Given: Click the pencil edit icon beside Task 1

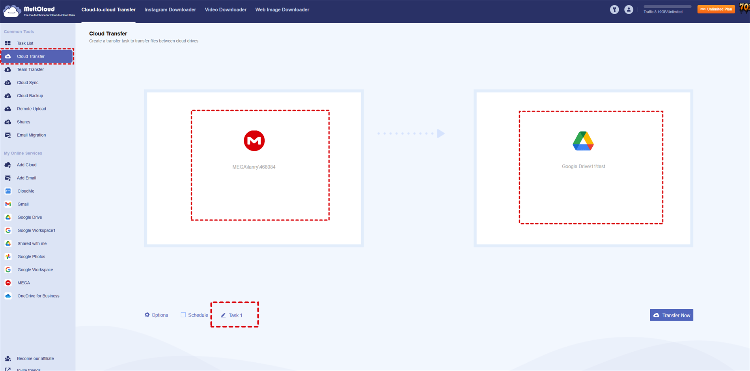Looking at the screenshot, I should point(223,315).
